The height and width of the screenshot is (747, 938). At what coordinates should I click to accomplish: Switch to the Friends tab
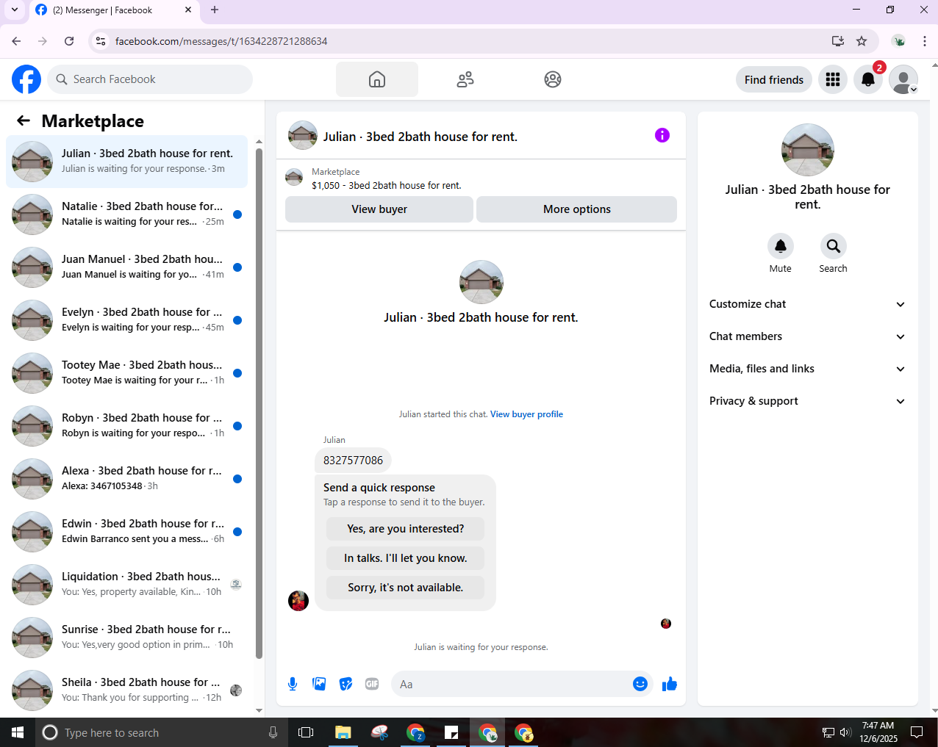click(x=465, y=79)
